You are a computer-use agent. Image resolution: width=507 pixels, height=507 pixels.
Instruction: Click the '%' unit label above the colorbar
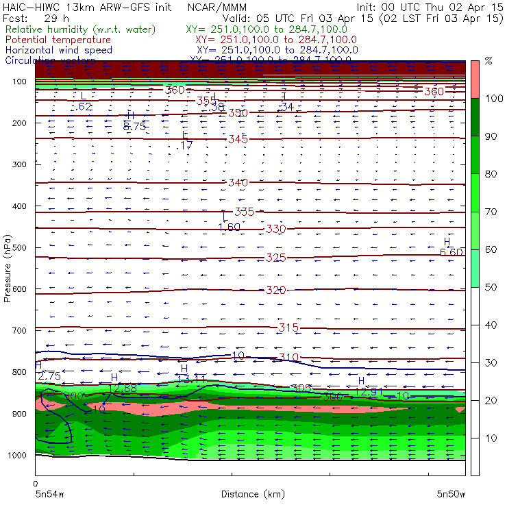[489, 61]
